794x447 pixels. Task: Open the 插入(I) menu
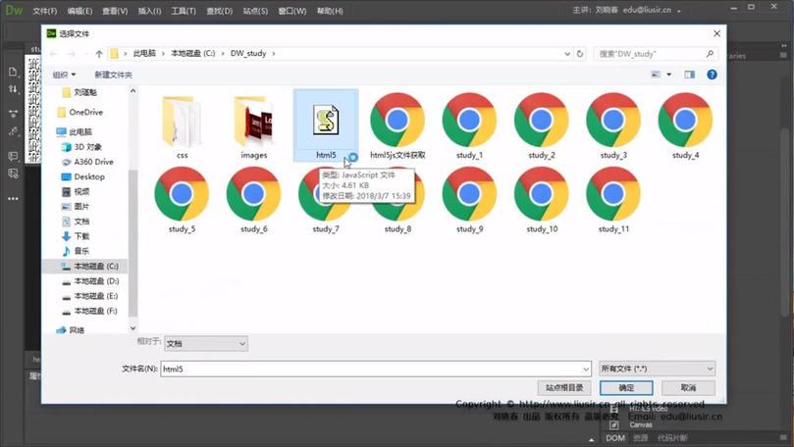[149, 11]
